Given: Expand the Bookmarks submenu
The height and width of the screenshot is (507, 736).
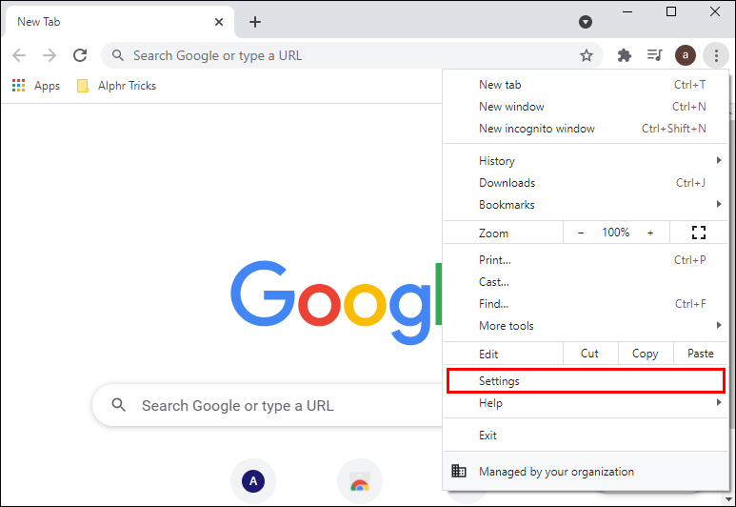Looking at the screenshot, I should point(586,204).
